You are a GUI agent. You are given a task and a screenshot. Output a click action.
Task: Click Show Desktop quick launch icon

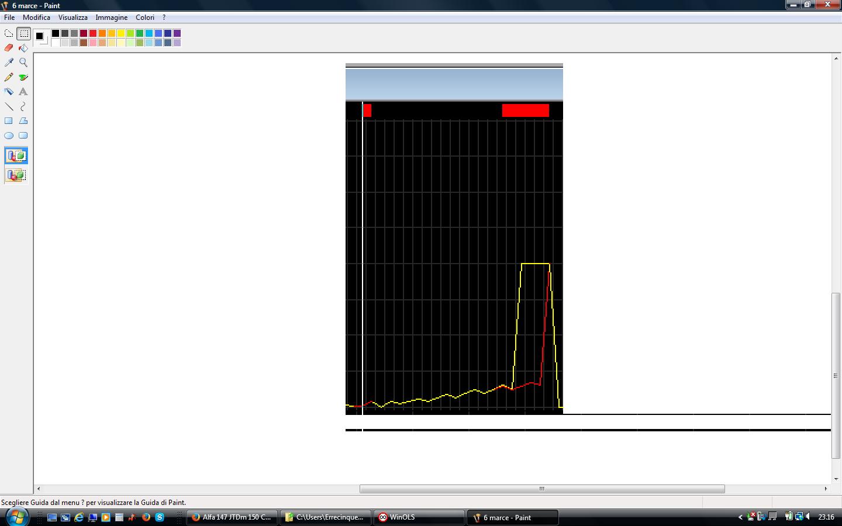pos(52,517)
